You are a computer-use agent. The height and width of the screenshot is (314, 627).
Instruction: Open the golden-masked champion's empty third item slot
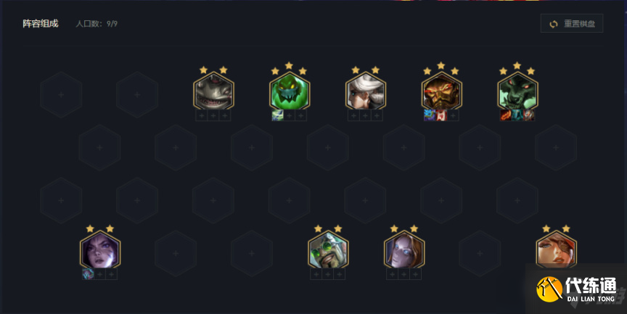(453, 115)
